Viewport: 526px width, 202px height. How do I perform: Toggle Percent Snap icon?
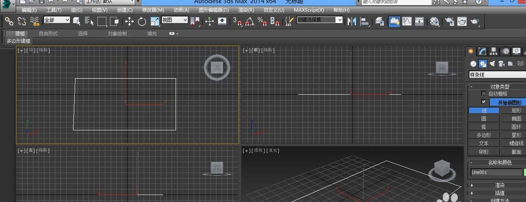pos(262,22)
